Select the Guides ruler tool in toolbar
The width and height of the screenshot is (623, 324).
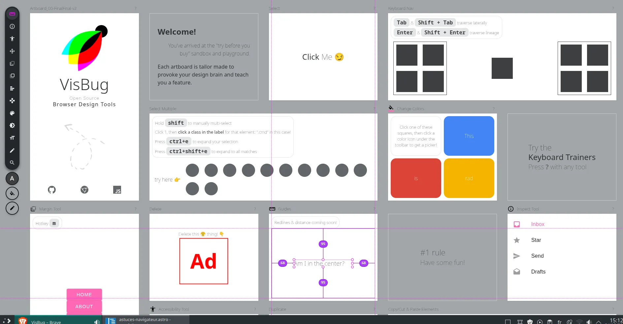(12, 14)
